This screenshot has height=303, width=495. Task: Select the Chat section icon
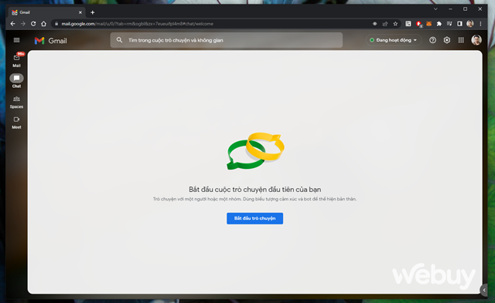click(16, 78)
